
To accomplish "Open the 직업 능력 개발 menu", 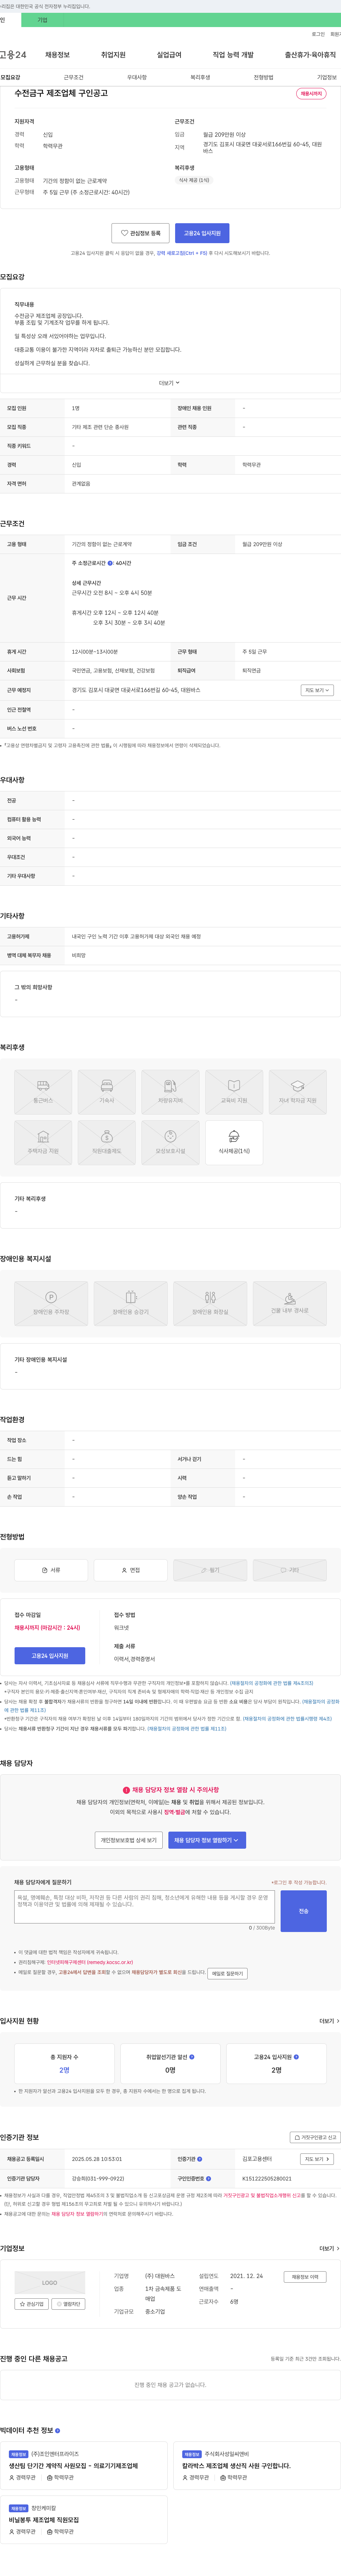I will (x=233, y=55).
